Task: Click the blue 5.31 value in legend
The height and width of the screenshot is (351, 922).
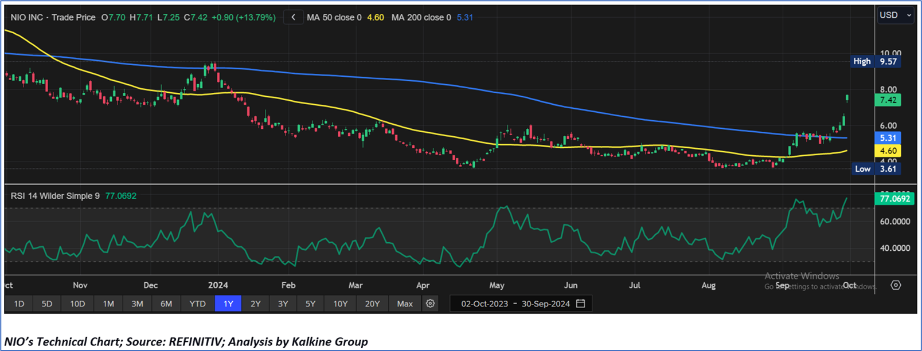Action: pos(465,18)
